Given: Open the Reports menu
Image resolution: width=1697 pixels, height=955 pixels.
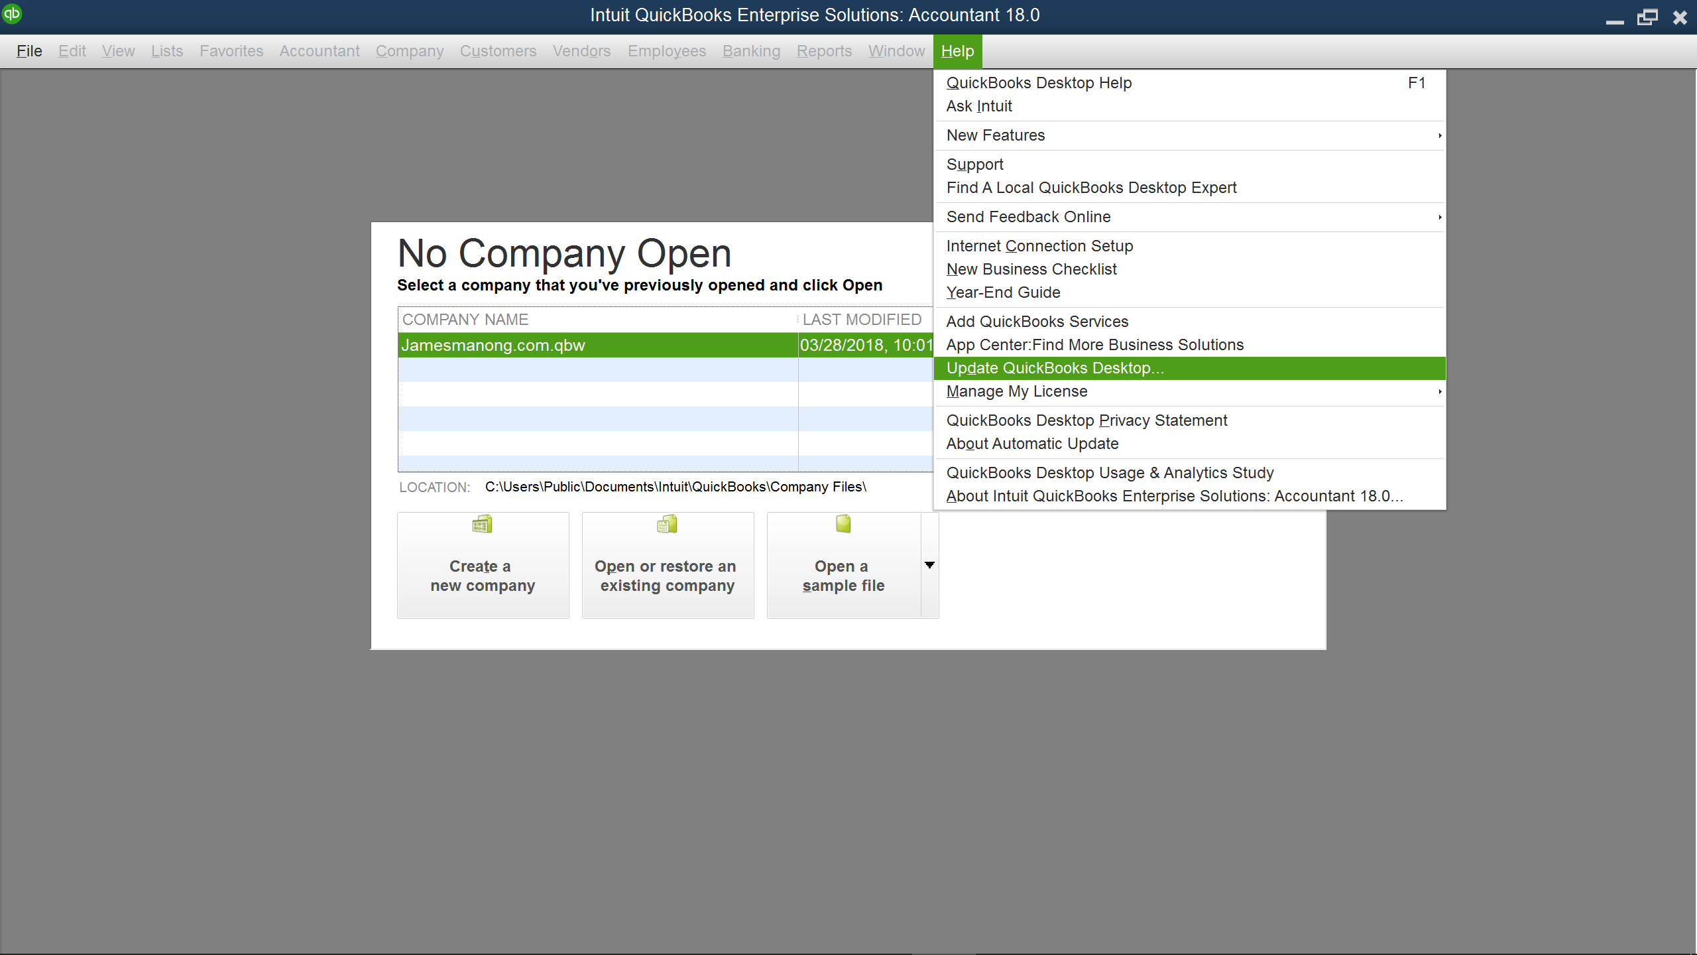Looking at the screenshot, I should pos(823,50).
